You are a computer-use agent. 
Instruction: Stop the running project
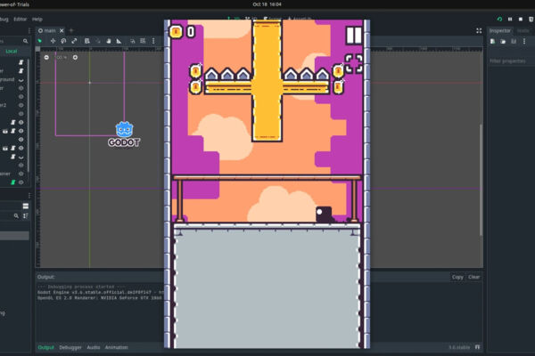tap(521, 20)
